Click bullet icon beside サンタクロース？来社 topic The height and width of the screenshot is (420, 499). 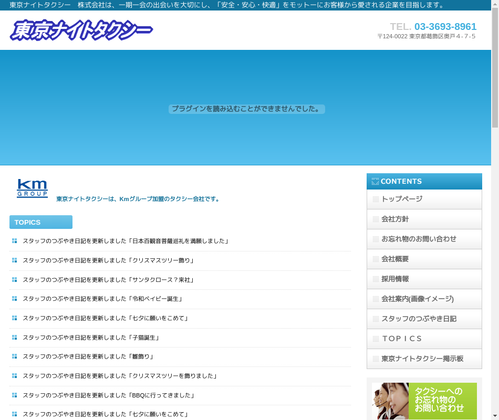click(x=14, y=279)
